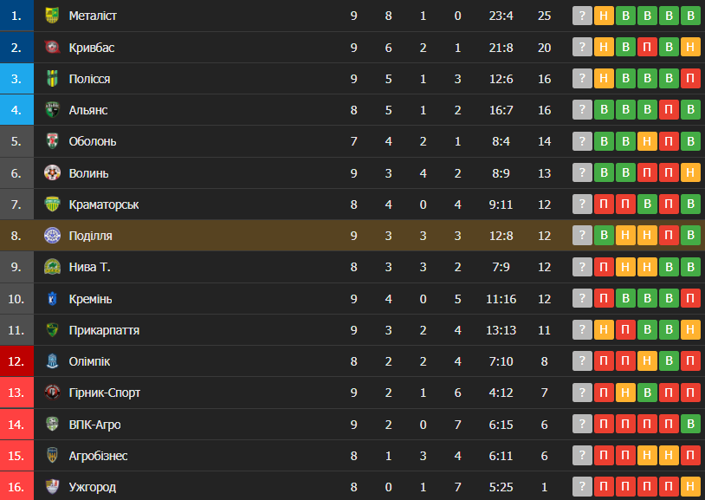Click the red П form badge for Полісся
This screenshot has height=500, width=705.
pyautogui.click(x=690, y=79)
